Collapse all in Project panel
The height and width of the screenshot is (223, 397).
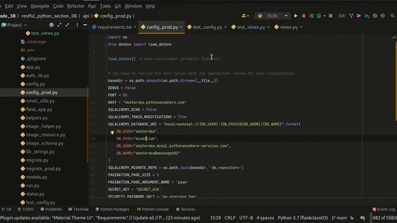68,25
